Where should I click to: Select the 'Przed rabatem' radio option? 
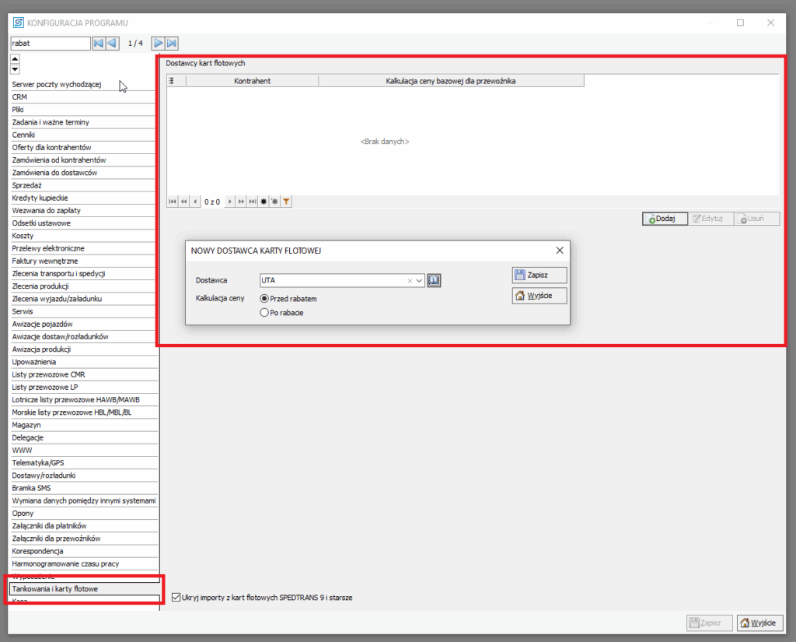tap(265, 299)
